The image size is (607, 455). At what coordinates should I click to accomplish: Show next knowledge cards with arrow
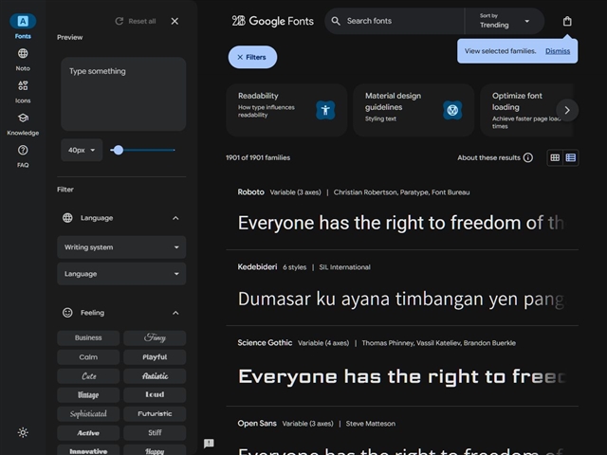tap(567, 110)
